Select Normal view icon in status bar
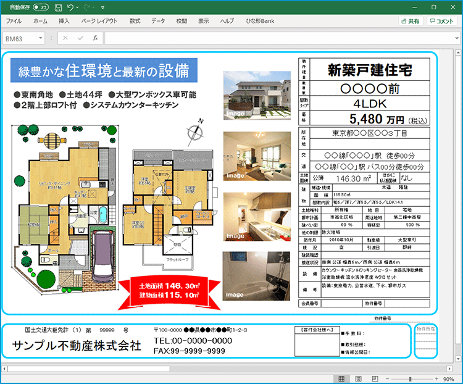Image resolution: width=463 pixels, height=384 pixels. coord(341,378)
